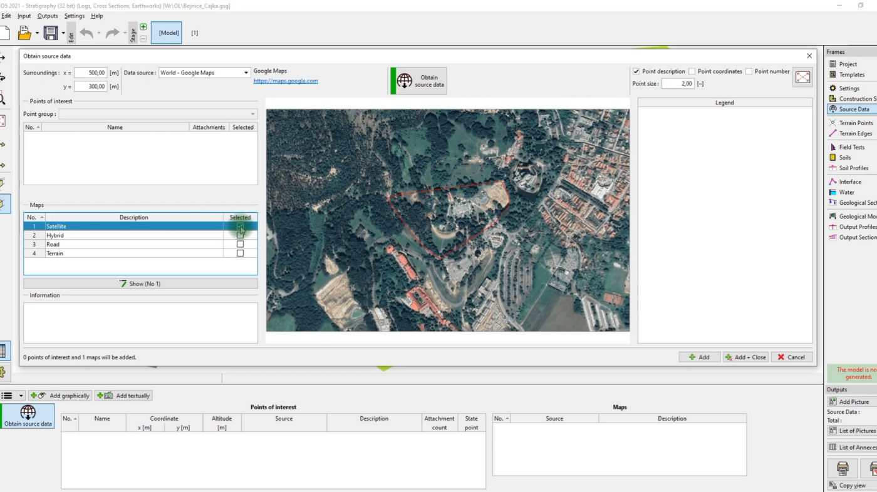Open the Data source dropdown
This screenshot has width=877, height=492.
click(x=246, y=73)
